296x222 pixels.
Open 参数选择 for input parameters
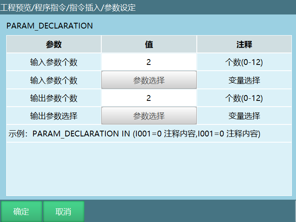pos(149,80)
